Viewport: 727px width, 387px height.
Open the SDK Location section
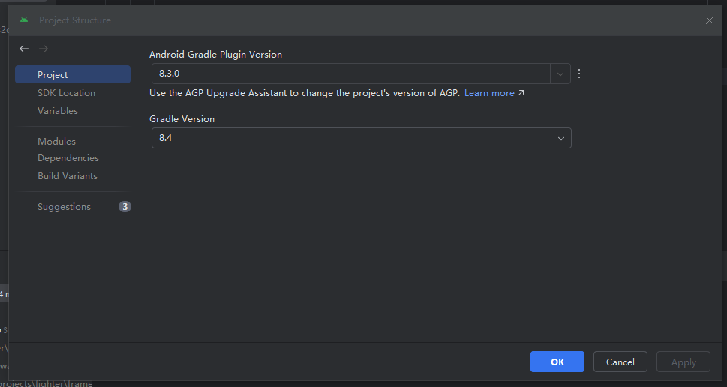pyautogui.click(x=66, y=93)
